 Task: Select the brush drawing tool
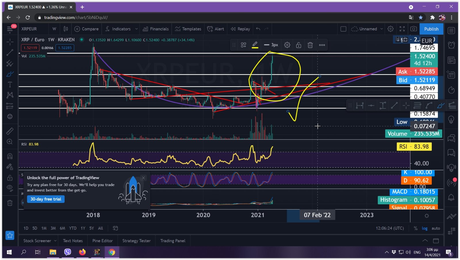point(10,74)
